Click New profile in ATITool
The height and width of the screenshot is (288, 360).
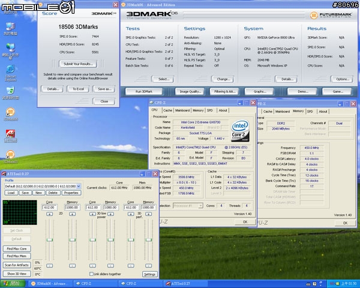tap(38, 193)
